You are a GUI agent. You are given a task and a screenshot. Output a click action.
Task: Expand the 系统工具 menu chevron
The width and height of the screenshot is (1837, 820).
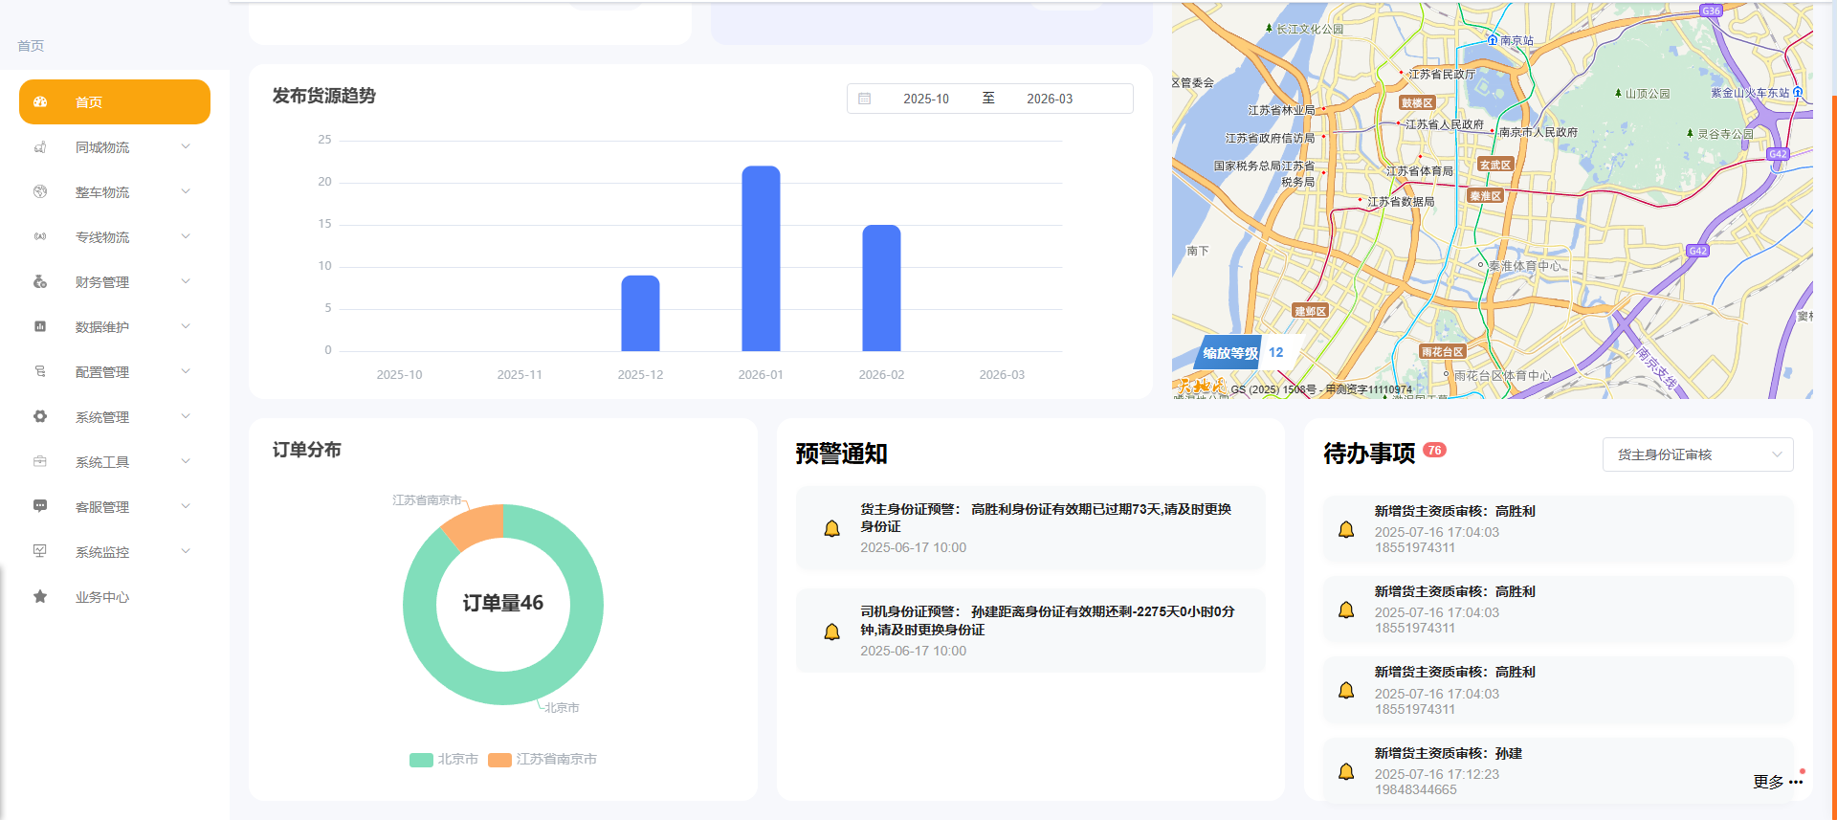pos(186,461)
